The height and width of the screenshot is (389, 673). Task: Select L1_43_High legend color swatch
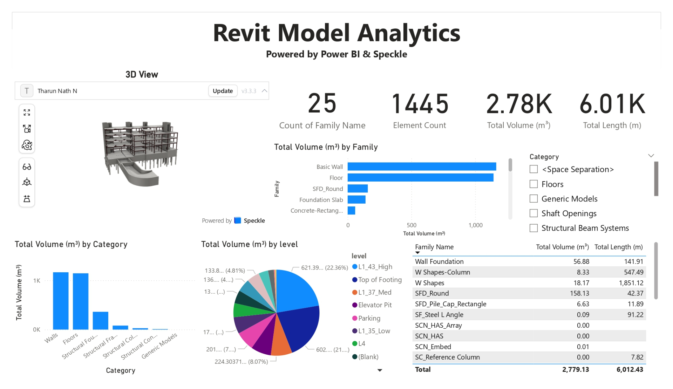(355, 267)
